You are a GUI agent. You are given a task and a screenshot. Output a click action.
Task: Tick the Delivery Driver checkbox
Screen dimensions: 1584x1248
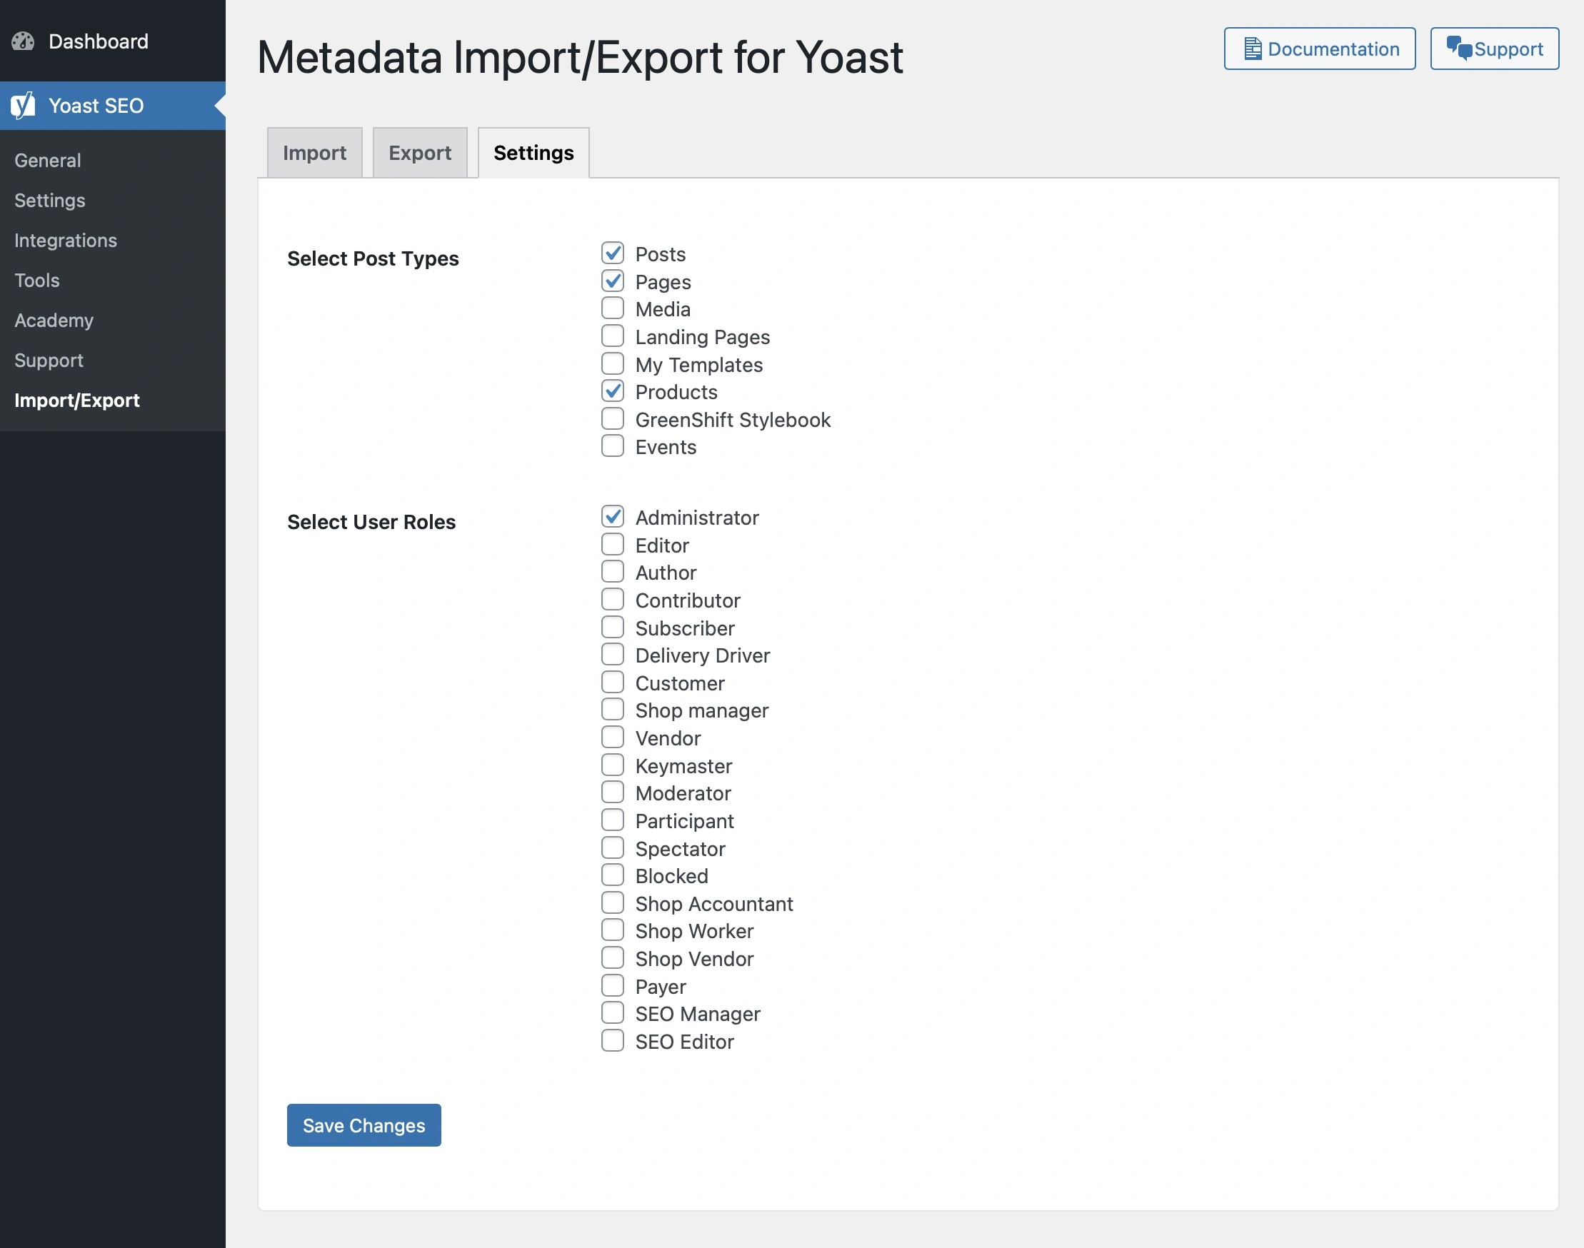click(613, 653)
